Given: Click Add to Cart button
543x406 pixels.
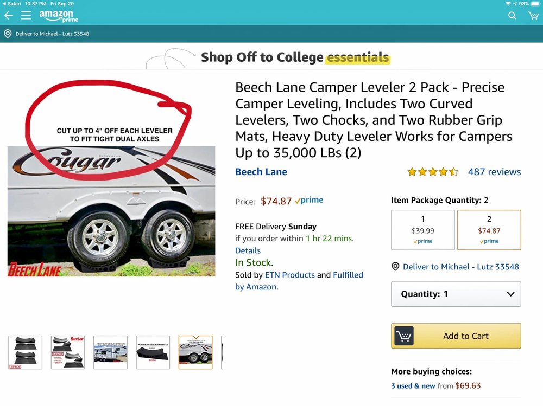Looking at the screenshot, I should (x=456, y=336).
